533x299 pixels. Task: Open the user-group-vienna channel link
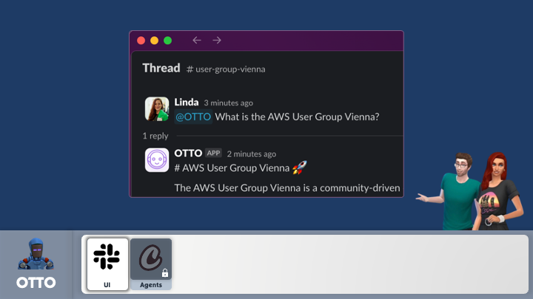tap(226, 69)
